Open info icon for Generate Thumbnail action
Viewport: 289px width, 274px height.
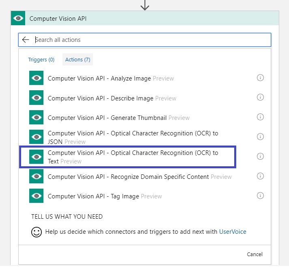[260, 117]
